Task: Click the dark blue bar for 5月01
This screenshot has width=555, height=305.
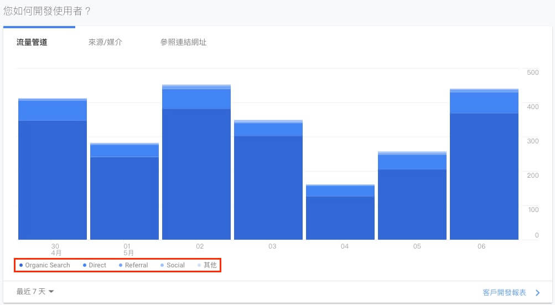Action: 125,198
